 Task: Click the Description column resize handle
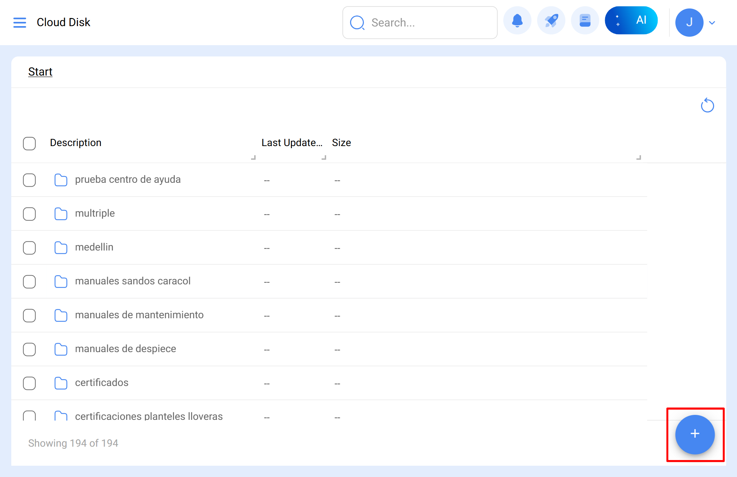coord(253,157)
